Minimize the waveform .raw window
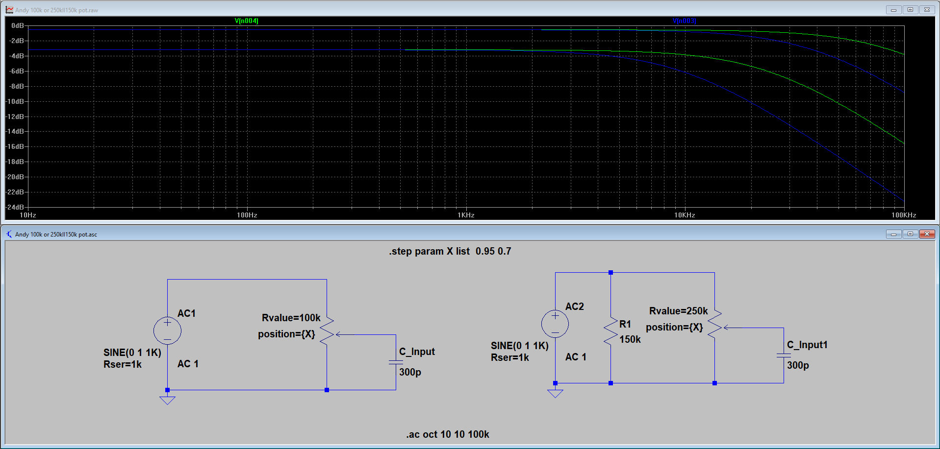Viewport: 940px width, 449px height. (893, 10)
